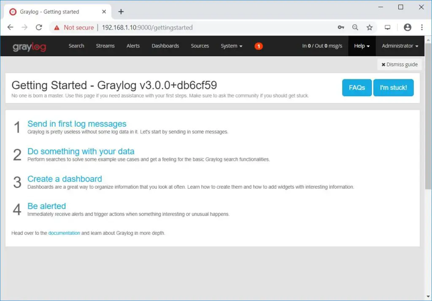Click the I'm stuck! button
This screenshot has width=432, height=301.
pyautogui.click(x=394, y=88)
